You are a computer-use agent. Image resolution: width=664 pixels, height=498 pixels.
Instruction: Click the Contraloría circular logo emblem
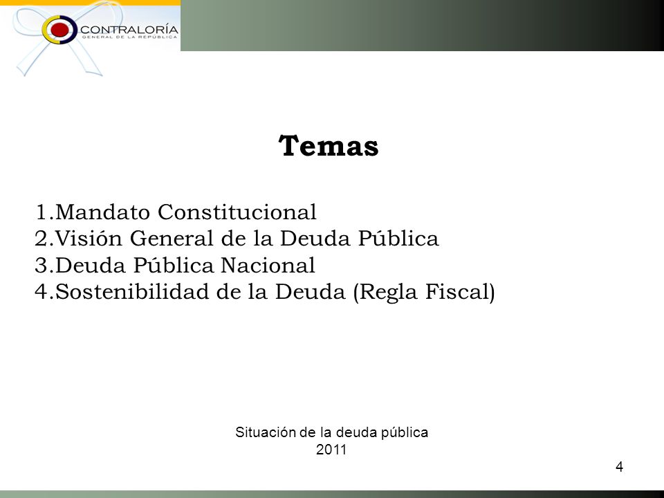[59, 30]
